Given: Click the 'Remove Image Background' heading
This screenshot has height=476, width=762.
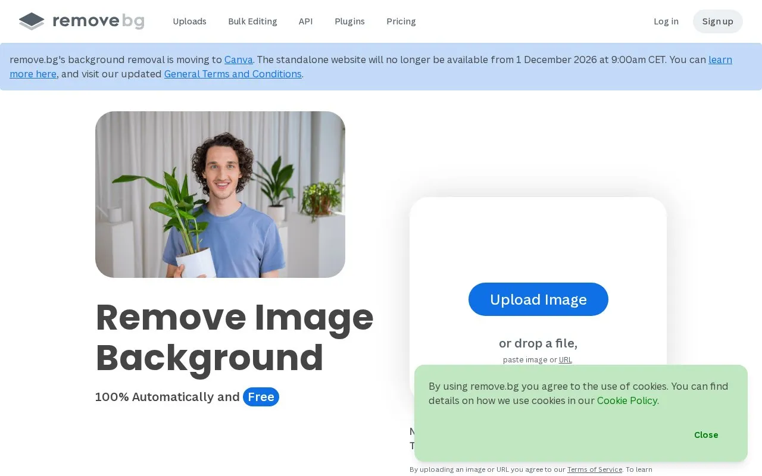Looking at the screenshot, I should pyautogui.click(x=235, y=337).
